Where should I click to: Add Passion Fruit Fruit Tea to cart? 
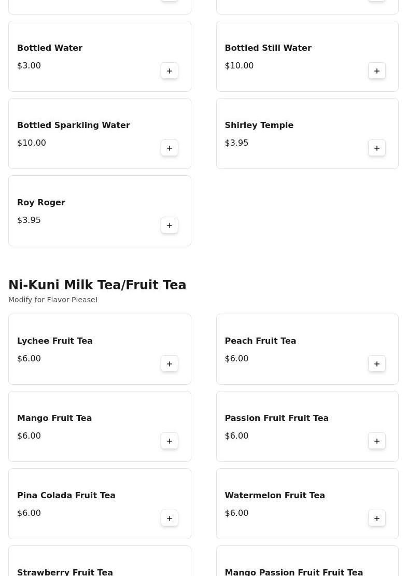coord(377,441)
